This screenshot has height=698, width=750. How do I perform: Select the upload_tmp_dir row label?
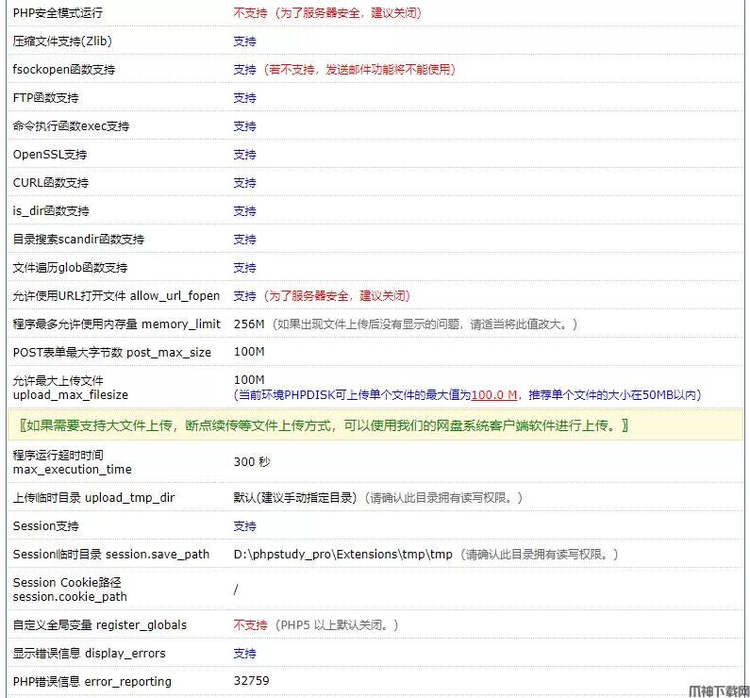(x=93, y=498)
